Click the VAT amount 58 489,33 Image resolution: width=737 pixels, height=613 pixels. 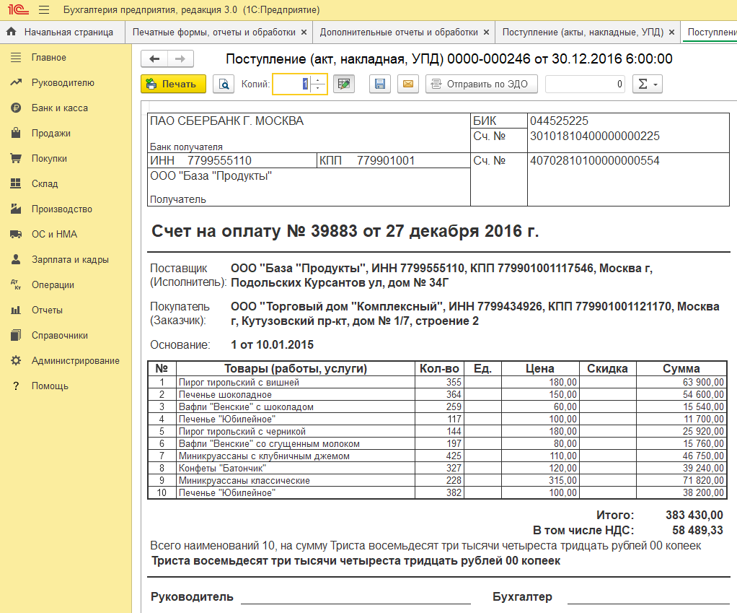tap(697, 530)
